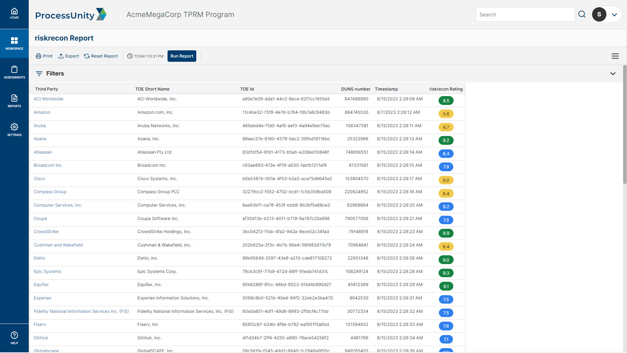This screenshot has height=353, width=627.
Task: Click the Help question mark icon
Action: (x=14, y=338)
